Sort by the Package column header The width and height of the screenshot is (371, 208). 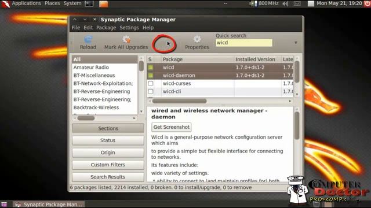(x=197, y=60)
